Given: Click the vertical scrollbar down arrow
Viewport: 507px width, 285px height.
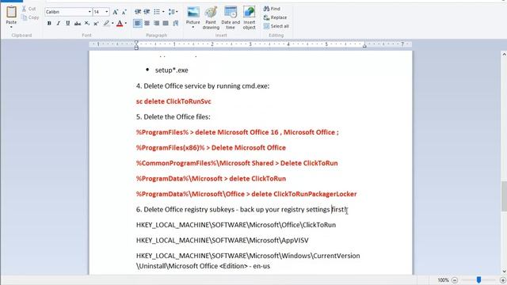Looking at the screenshot, I should point(504,272).
